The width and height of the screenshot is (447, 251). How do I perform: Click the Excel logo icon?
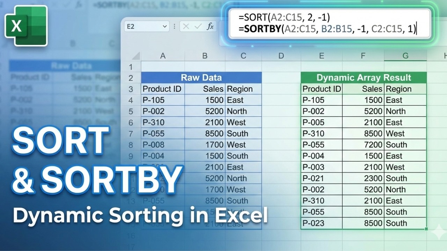(x=26, y=26)
